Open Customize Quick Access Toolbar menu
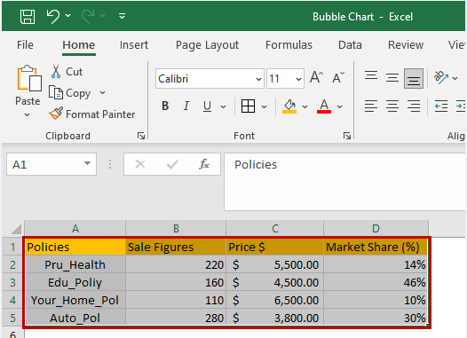This screenshot has width=467, height=338. pyautogui.click(x=122, y=16)
